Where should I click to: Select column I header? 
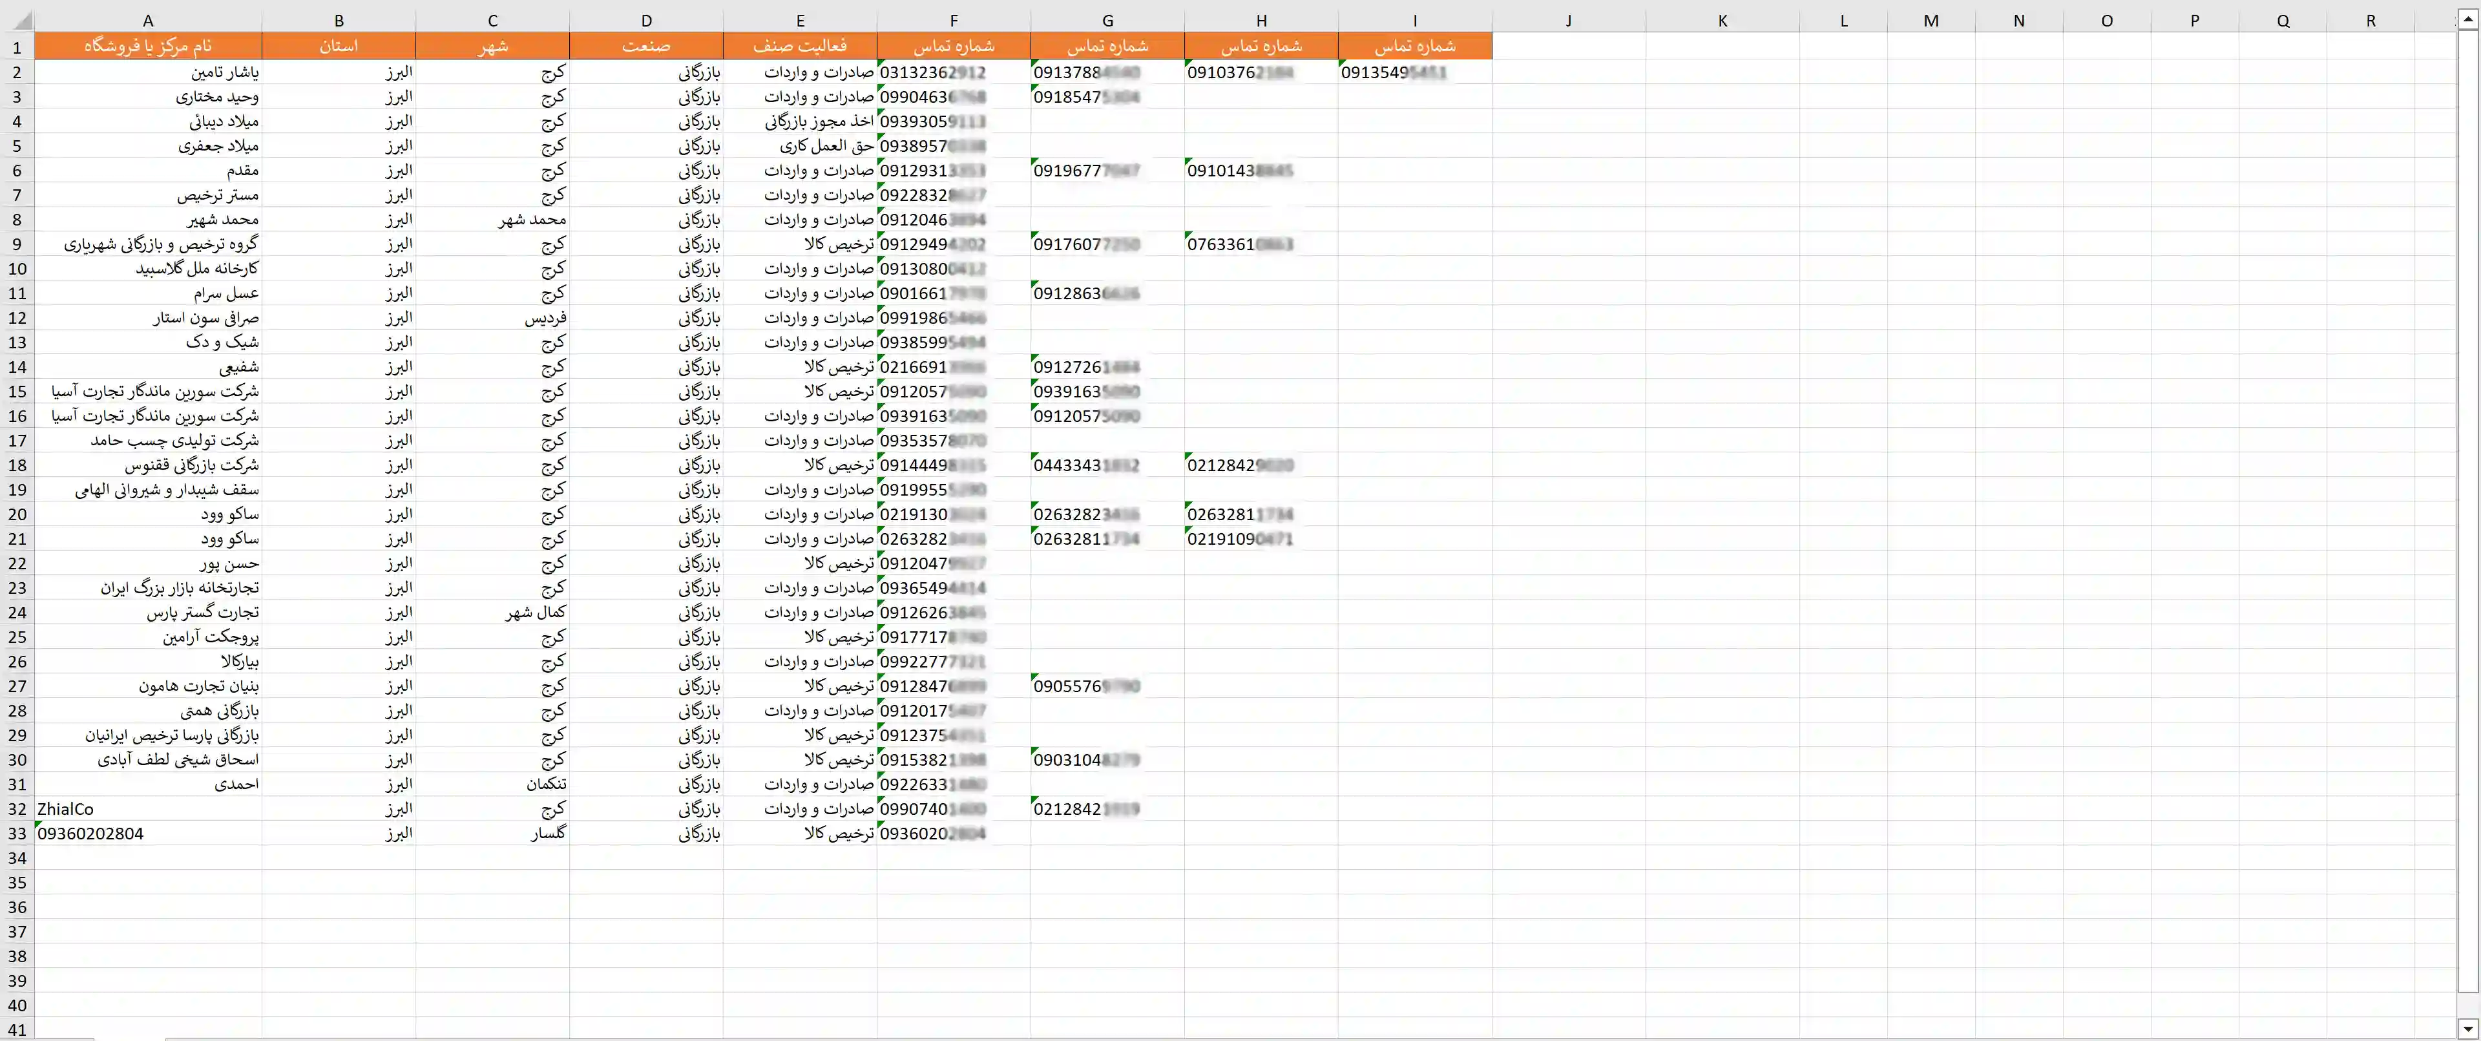[x=1415, y=20]
